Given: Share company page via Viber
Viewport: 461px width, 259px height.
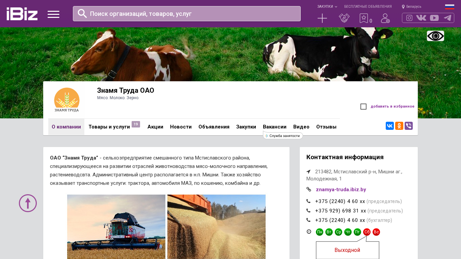Looking at the screenshot, I should pyautogui.click(x=409, y=126).
